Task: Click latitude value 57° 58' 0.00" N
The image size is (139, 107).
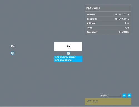Action: [x=122, y=14]
